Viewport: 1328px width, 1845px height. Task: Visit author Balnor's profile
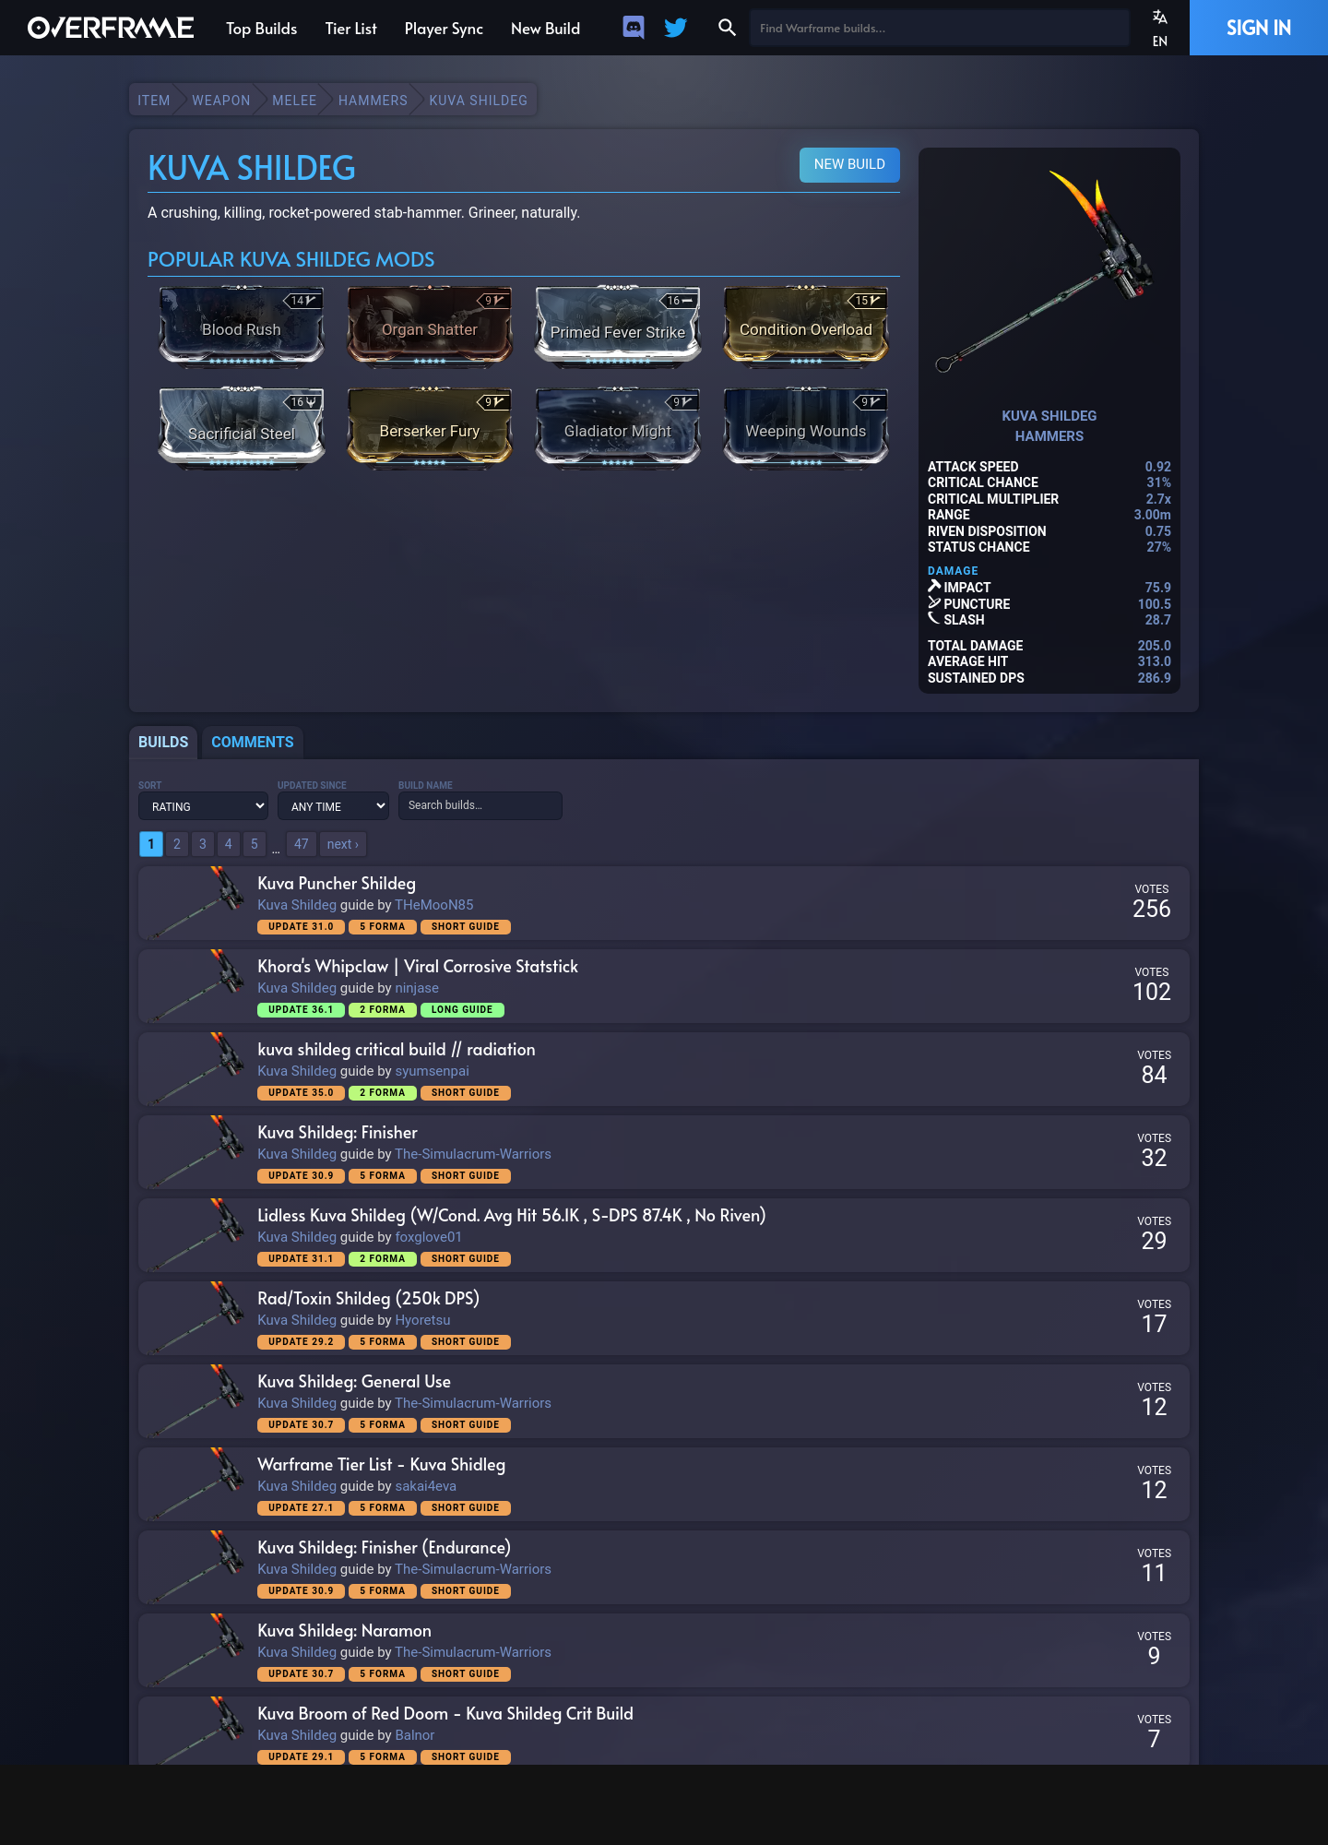coord(415,1735)
